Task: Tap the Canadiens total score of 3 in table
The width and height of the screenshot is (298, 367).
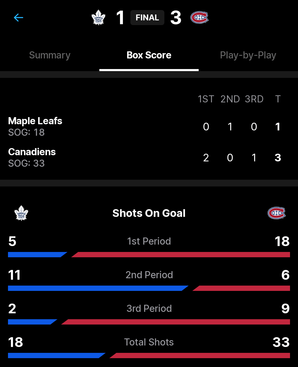Action: coord(278,158)
